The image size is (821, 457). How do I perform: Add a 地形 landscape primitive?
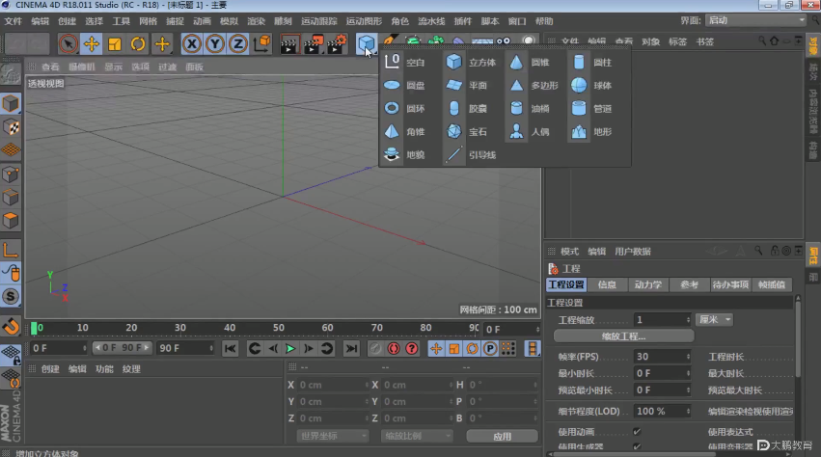(590, 131)
